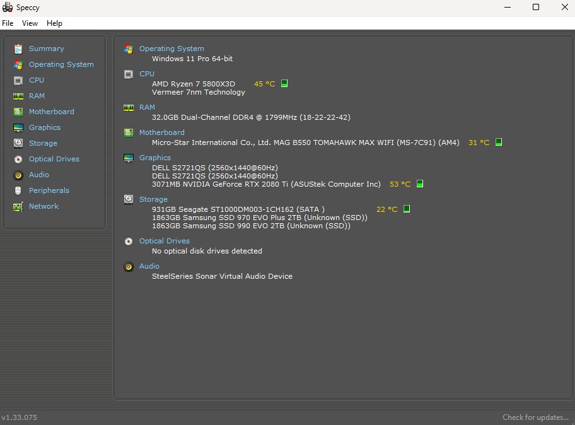Click the Graphics monitor icon in summary panel
This screenshot has height=425, width=575.
tap(129, 158)
